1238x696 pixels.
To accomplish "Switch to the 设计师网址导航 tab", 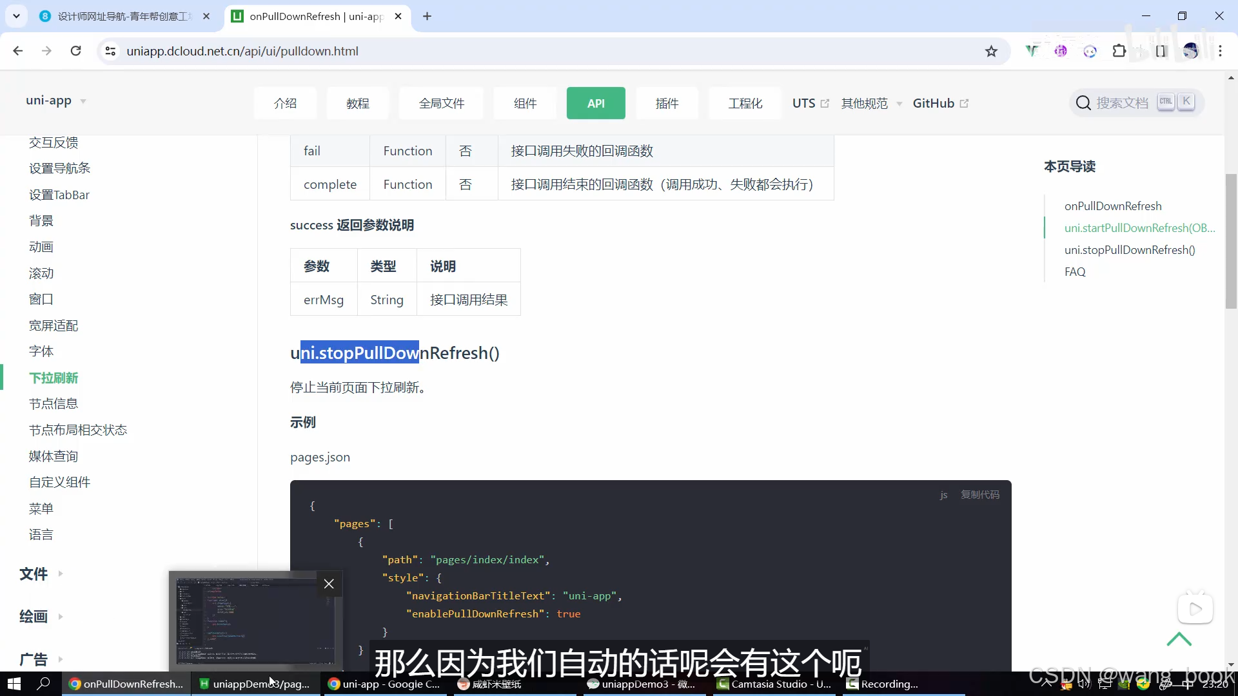I will (125, 16).
